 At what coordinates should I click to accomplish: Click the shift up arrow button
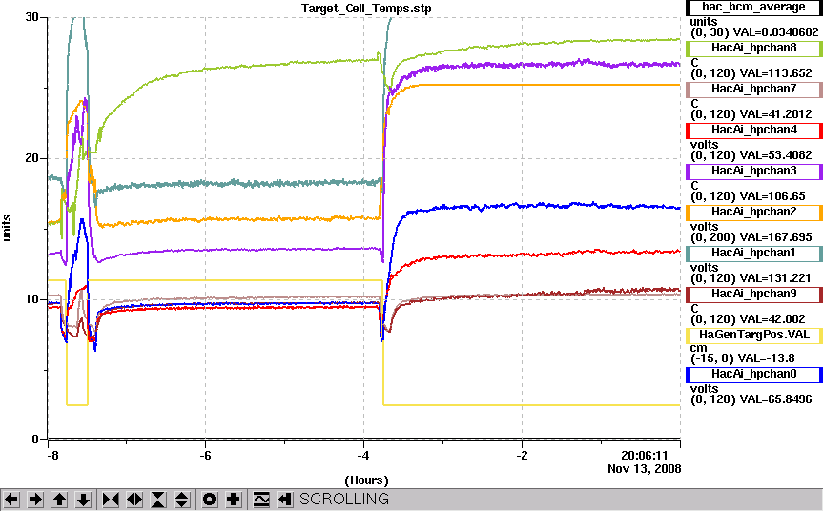[59, 499]
